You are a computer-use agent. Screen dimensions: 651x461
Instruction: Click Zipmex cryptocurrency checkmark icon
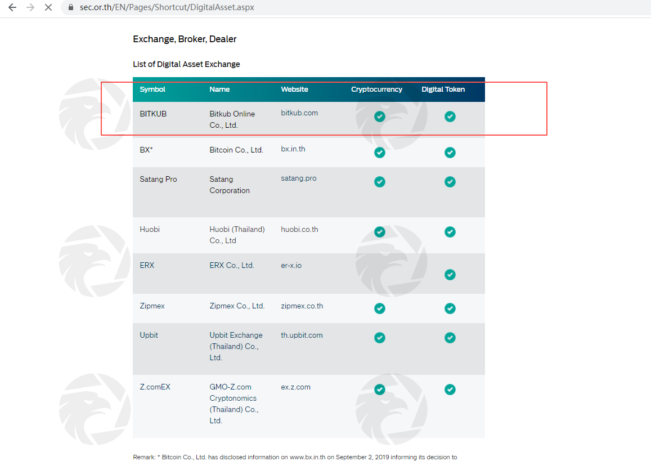(x=379, y=308)
